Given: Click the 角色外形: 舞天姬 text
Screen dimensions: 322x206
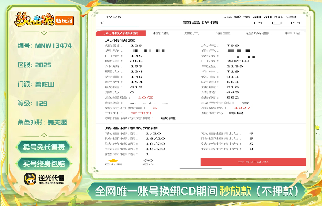Looking at the screenshot, I should point(42,123).
